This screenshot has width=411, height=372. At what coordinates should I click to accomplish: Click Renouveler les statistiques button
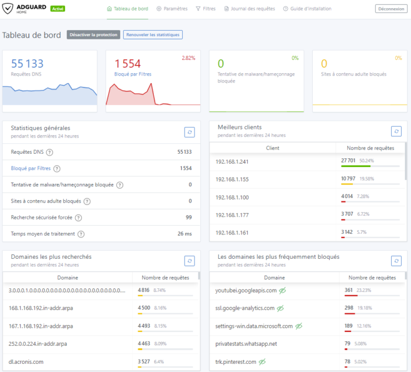tap(153, 35)
